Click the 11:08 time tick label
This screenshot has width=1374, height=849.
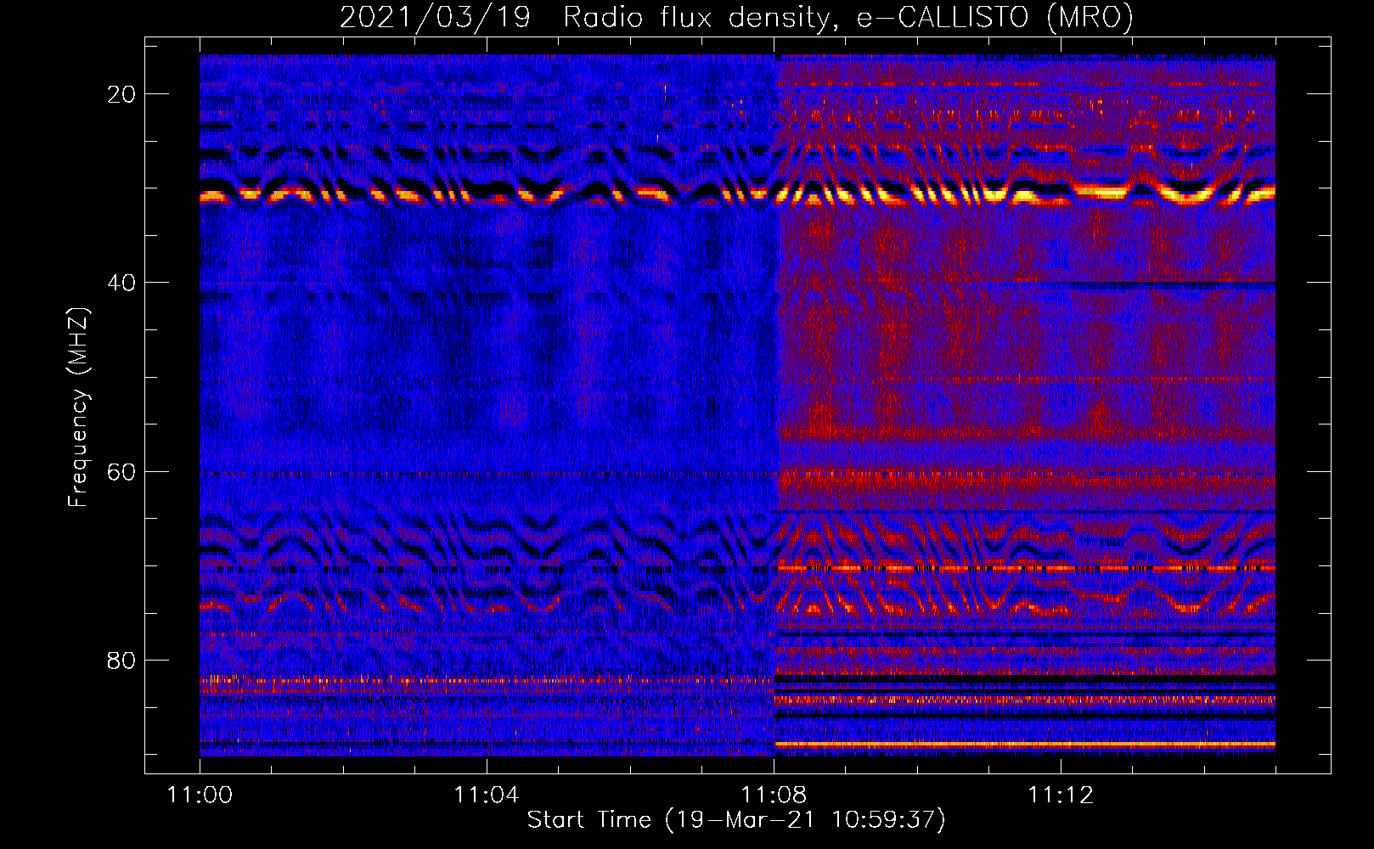pyautogui.click(x=774, y=795)
